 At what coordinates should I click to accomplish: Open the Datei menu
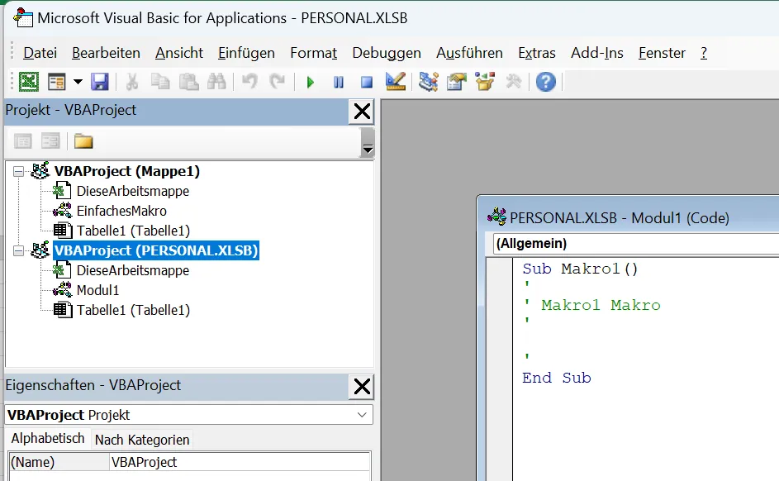click(x=40, y=53)
